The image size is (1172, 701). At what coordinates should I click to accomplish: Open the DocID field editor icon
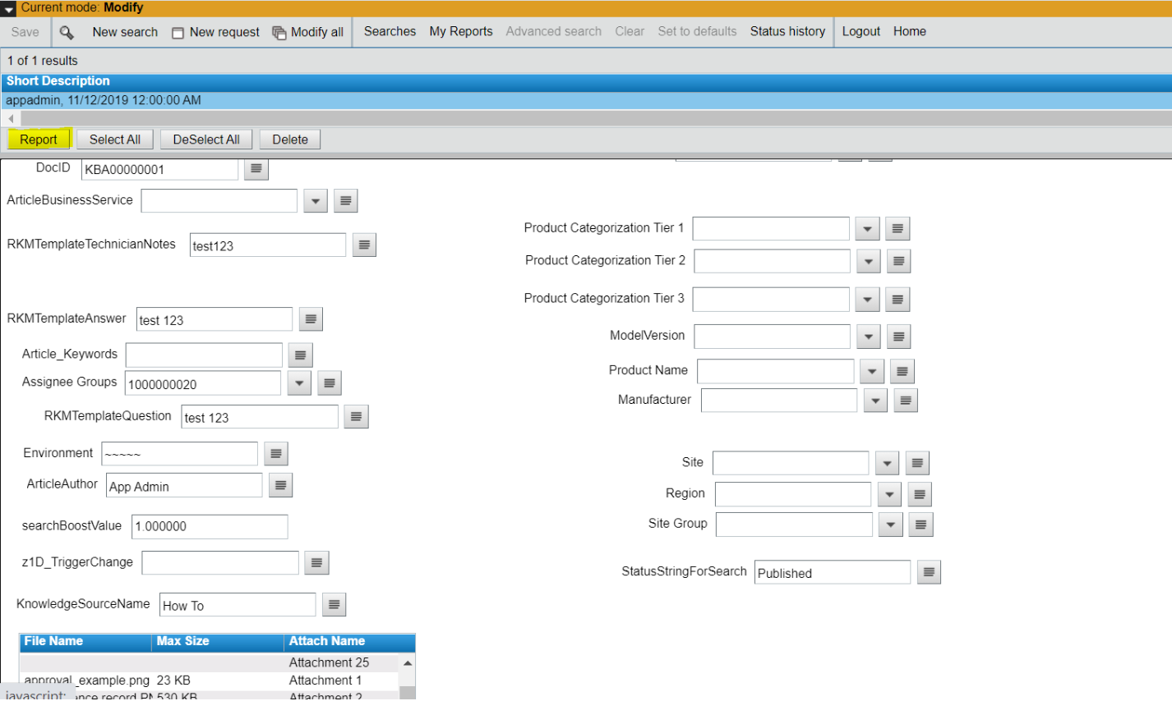click(x=256, y=168)
